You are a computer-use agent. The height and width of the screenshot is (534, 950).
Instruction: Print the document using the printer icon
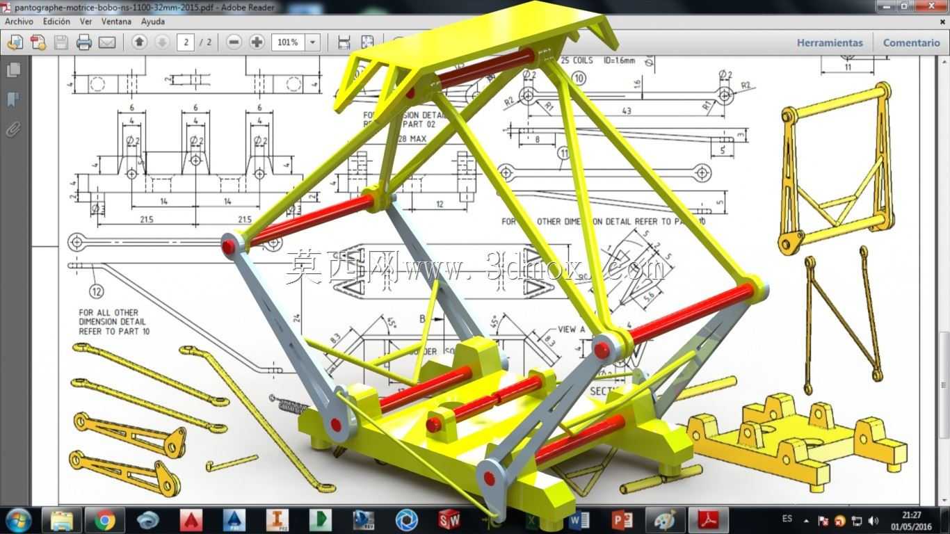click(x=84, y=42)
